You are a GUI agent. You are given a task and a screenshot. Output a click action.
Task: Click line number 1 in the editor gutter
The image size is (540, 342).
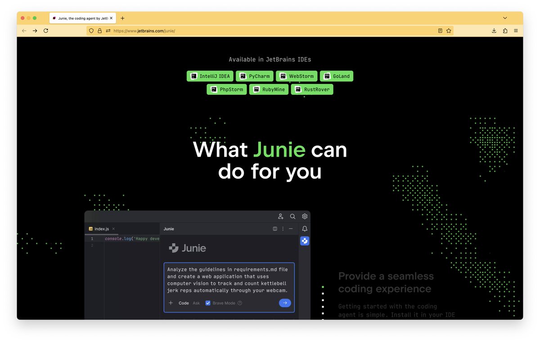pos(92,239)
